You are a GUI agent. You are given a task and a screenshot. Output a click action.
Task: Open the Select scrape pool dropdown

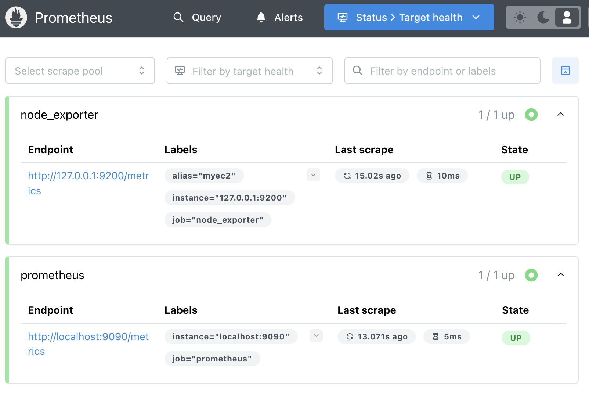click(80, 71)
